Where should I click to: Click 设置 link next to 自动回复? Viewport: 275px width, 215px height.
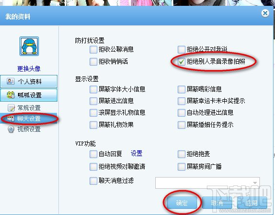(136, 154)
